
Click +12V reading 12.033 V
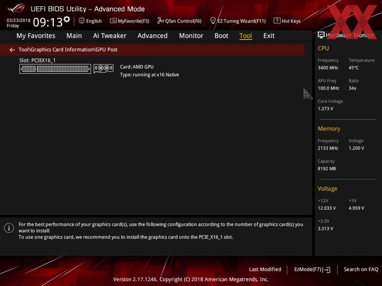pos(327,208)
